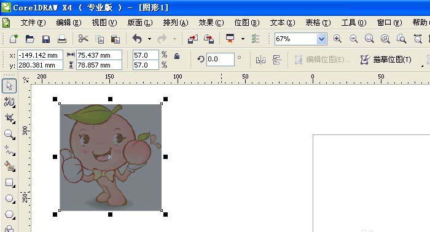Mirror the bitmap horizontally

point(260,60)
